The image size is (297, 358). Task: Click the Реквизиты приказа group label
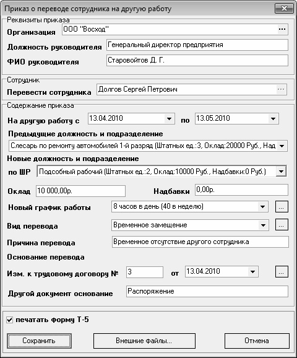click(38, 20)
